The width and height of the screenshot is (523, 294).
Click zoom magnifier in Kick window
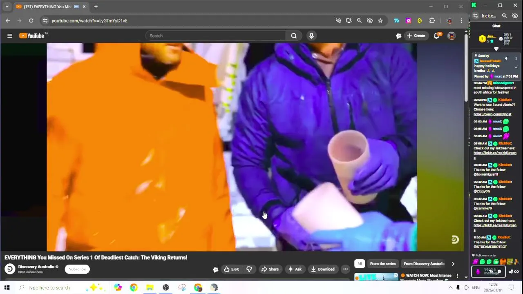[x=504, y=16]
